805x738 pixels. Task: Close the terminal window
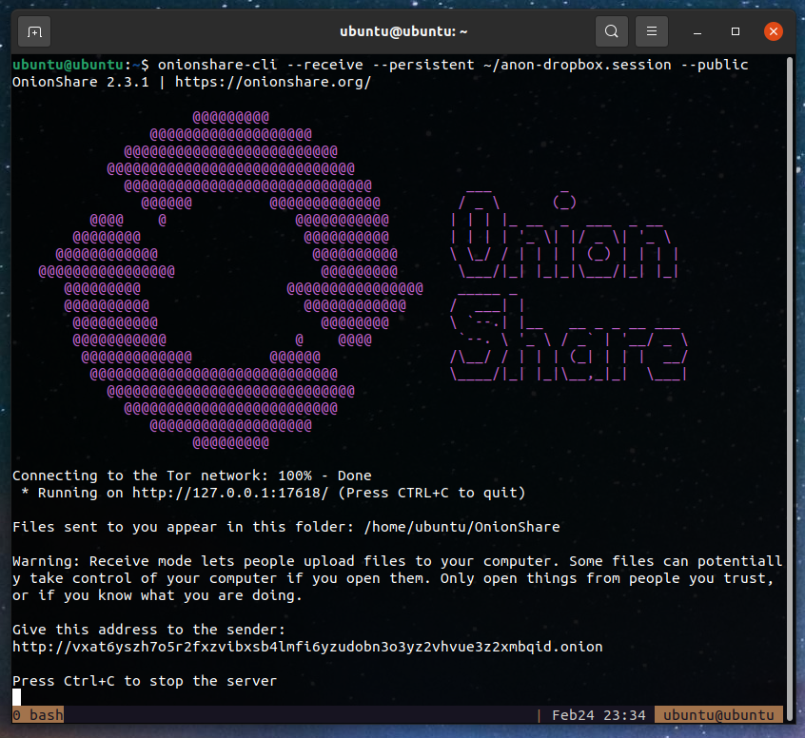774,31
